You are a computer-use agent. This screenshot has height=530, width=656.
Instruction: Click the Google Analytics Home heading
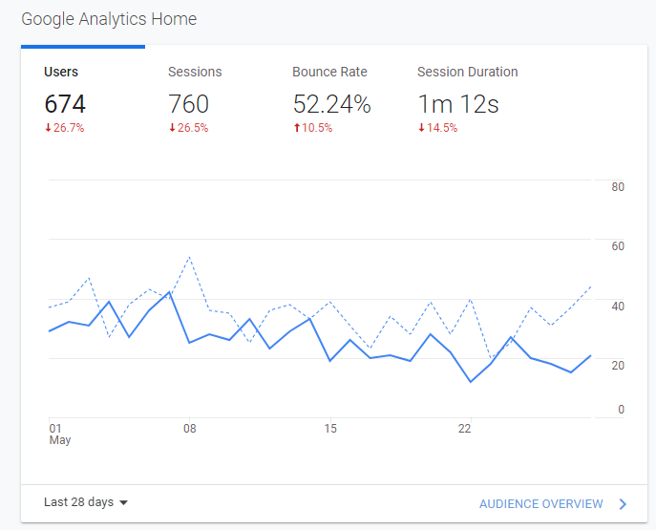pos(109,19)
